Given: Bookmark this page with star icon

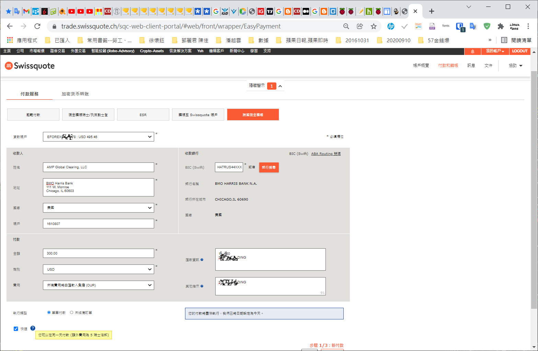Looking at the screenshot, I should pyautogui.click(x=374, y=26).
